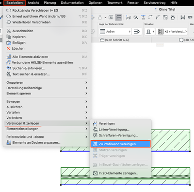
Task: Expand the Bewegen submenu
Action: tap(47, 101)
